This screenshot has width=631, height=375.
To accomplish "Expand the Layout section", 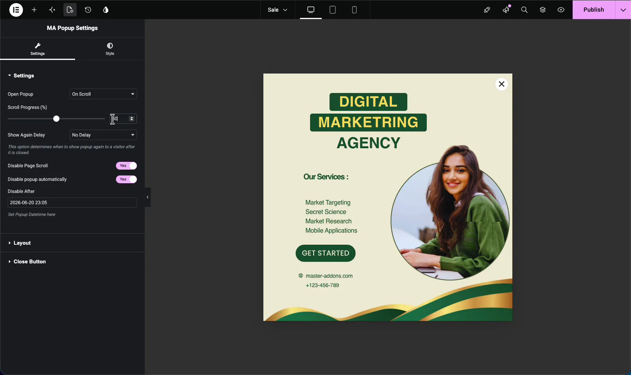I will 72,243.
